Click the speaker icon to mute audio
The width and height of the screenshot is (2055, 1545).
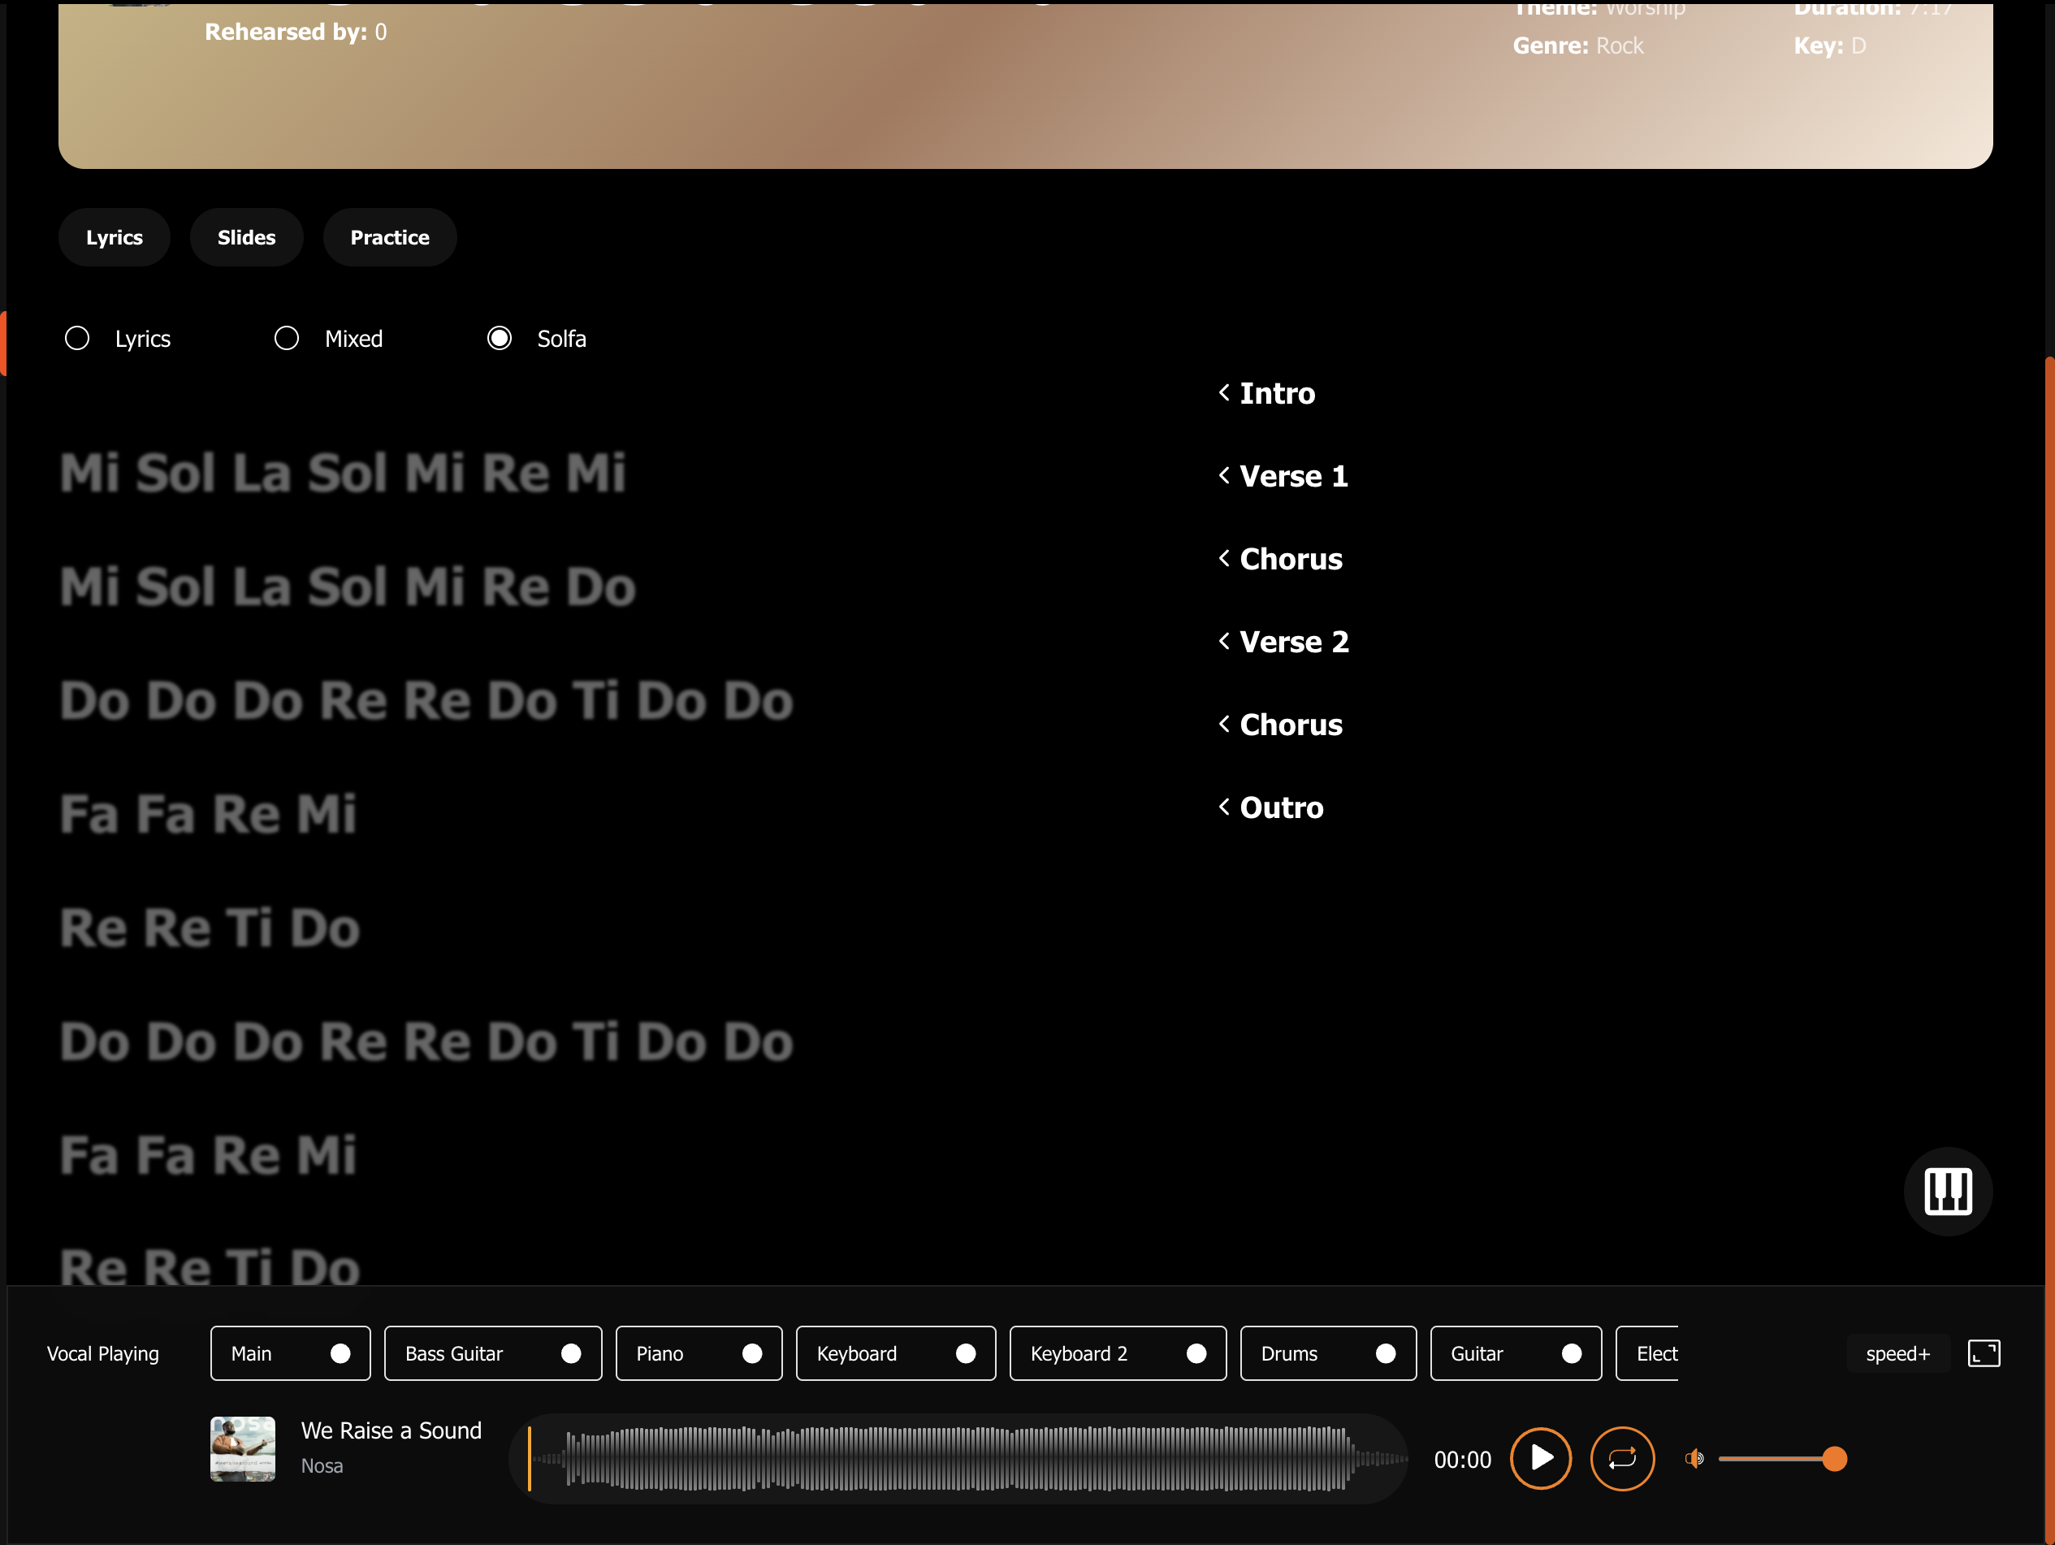1693,1457
